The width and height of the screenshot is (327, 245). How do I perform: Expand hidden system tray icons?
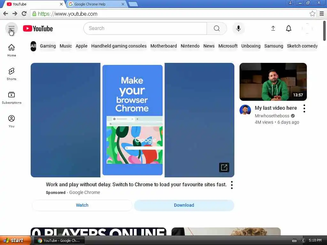303,241
